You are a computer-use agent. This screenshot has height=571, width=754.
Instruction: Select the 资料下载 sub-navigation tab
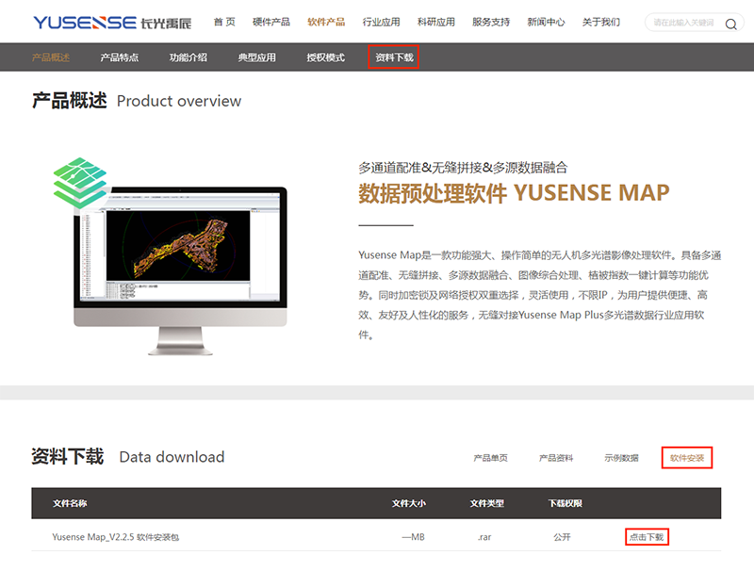(394, 57)
